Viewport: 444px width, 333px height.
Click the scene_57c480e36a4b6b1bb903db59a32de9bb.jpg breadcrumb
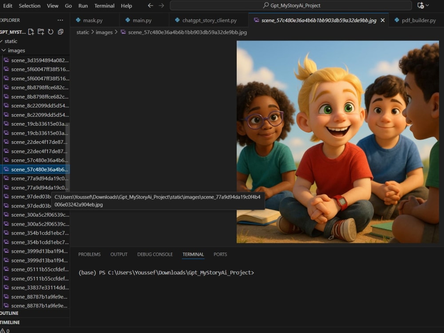pos(187,32)
